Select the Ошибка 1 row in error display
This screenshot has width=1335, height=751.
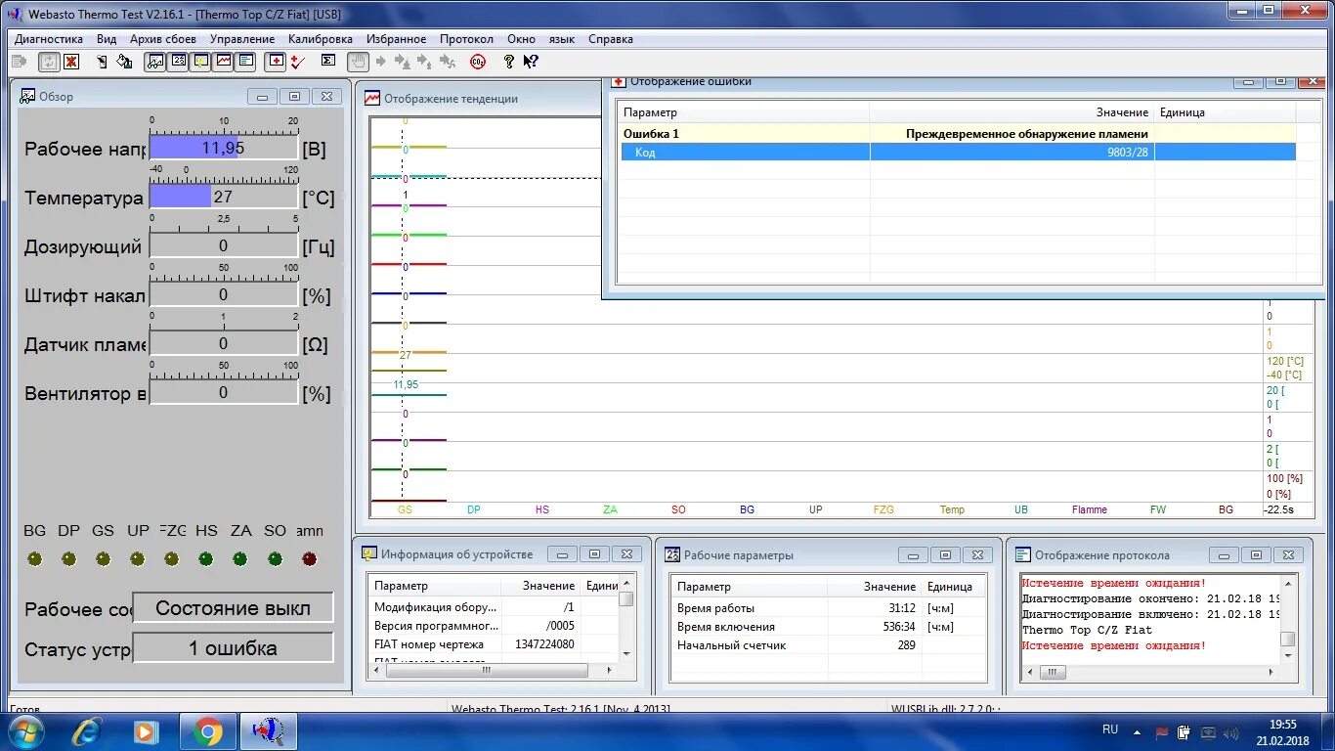pyautogui.click(x=958, y=133)
